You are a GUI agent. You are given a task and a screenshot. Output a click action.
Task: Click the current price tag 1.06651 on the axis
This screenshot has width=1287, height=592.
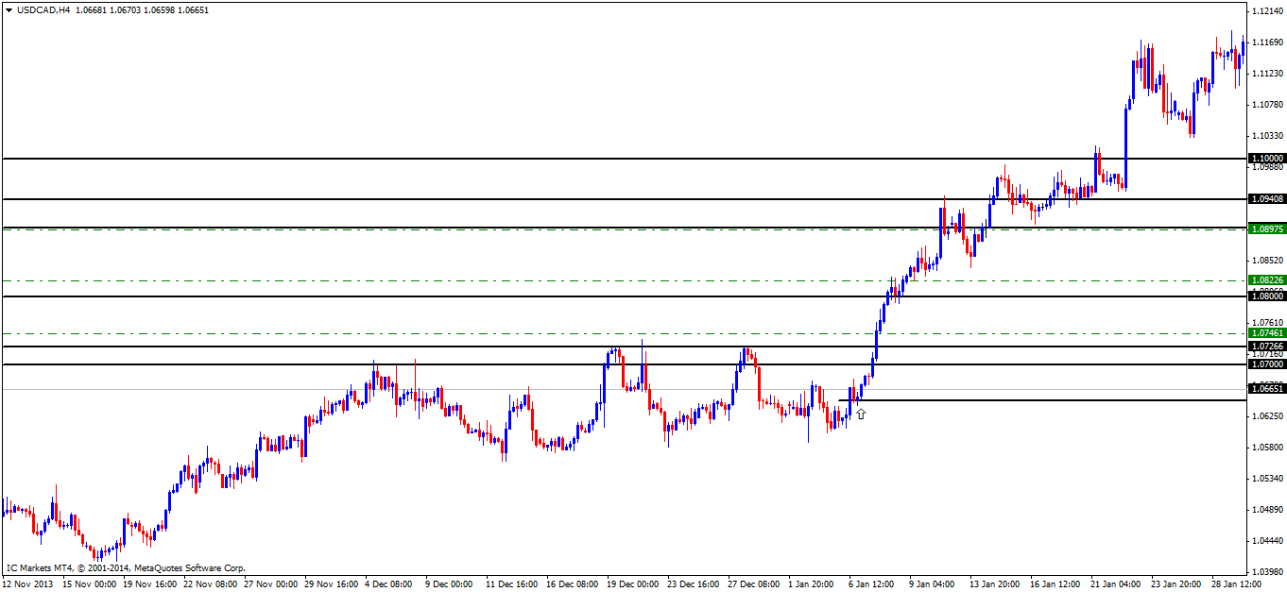[x=1267, y=388]
